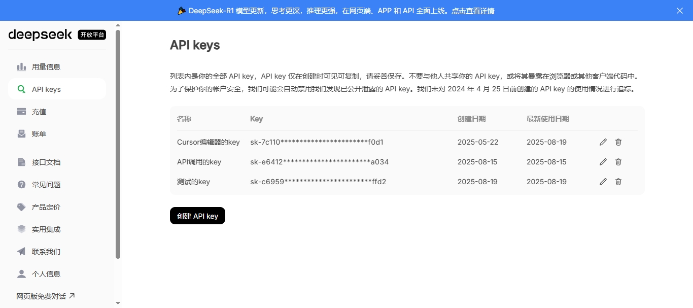Click the 名称 column header
The height and width of the screenshot is (308, 693).
point(184,119)
